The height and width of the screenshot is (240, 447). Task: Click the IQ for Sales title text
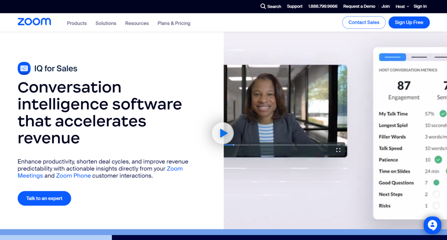[x=56, y=68]
